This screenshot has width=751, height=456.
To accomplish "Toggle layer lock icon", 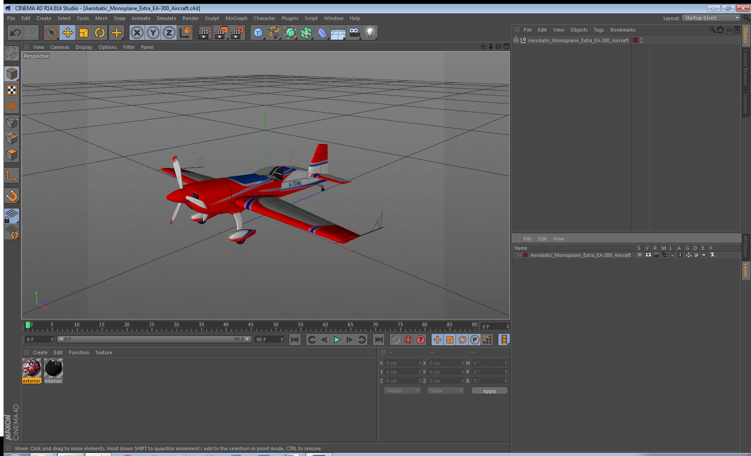I will click(x=672, y=255).
